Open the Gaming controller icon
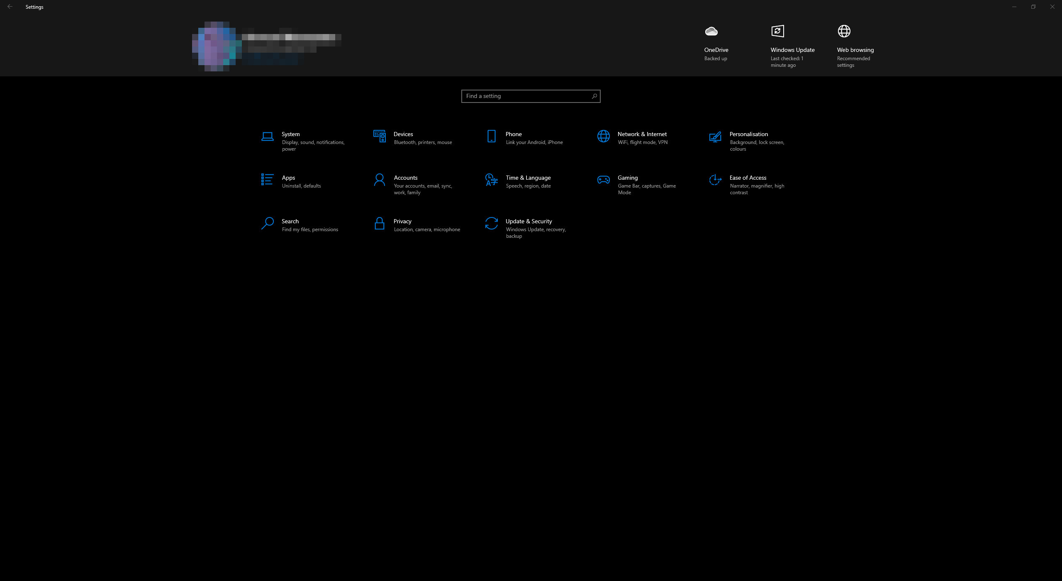The height and width of the screenshot is (581, 1062). (603, 180)
